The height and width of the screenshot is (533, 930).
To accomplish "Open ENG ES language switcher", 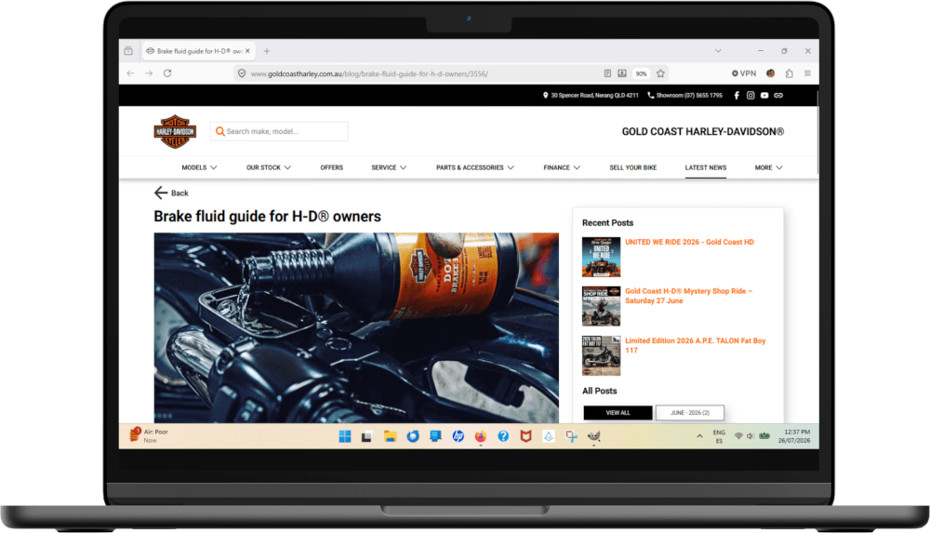I will pos(719,436).
